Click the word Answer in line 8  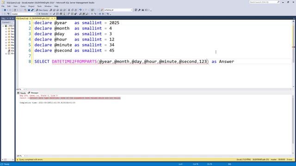226,61
